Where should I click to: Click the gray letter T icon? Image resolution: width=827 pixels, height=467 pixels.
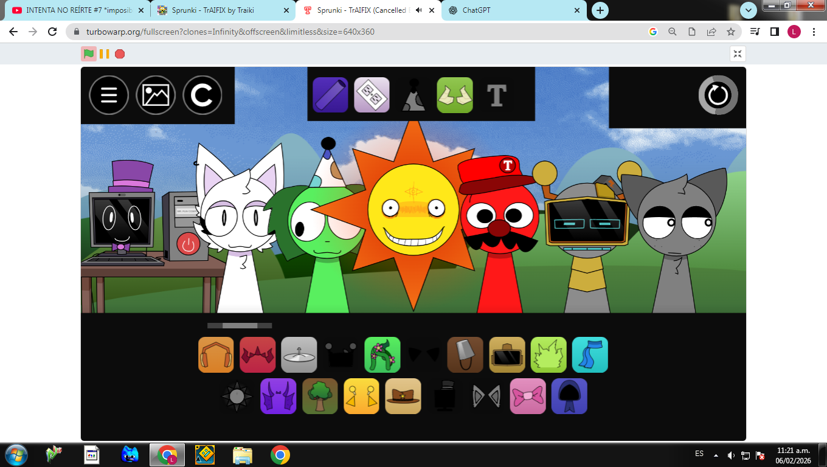tap(497, 95)
